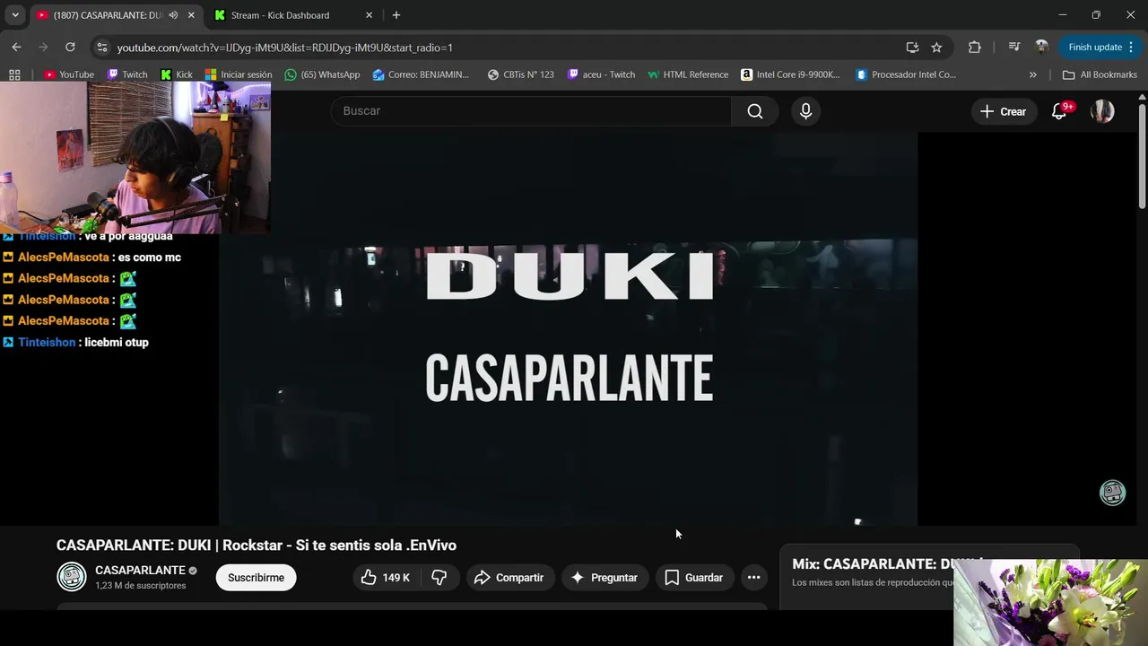Open CASAPARLANTE channel name link
Screen dimensions: 1148x646
pyautogui.click(x=140, y=571)
